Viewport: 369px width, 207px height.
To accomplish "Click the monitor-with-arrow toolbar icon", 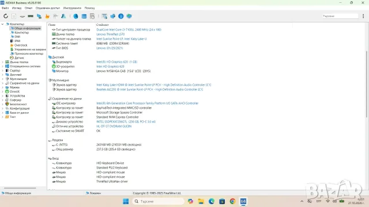I will pyautogui.click(x=104, y=16).
